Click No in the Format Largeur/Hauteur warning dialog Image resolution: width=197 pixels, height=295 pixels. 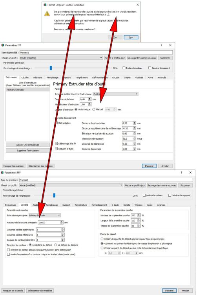pos(131,37)
